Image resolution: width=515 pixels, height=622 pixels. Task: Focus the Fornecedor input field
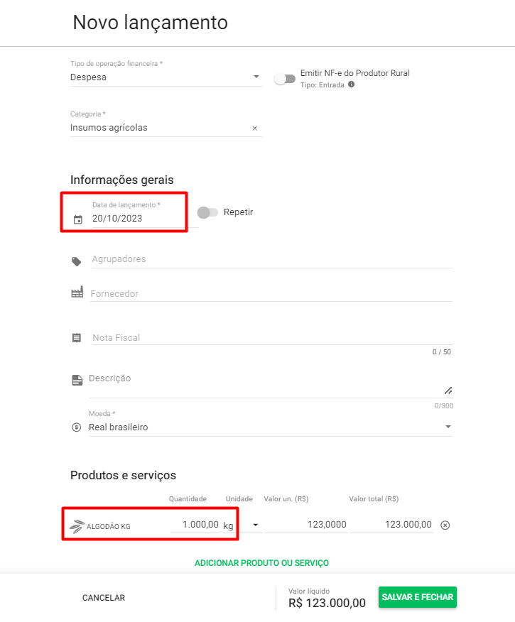270,294
